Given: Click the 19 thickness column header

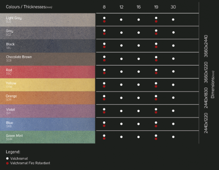Looking at the screenshot, I should tap(156, 7).
